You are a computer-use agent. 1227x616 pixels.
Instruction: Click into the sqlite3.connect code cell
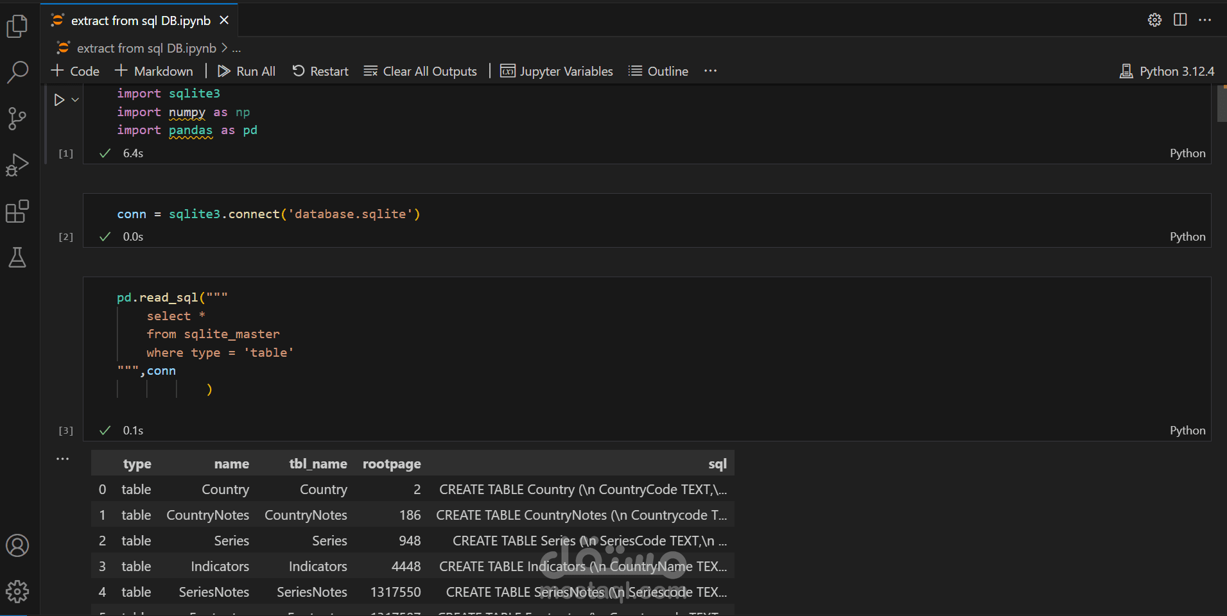point(647,214)
